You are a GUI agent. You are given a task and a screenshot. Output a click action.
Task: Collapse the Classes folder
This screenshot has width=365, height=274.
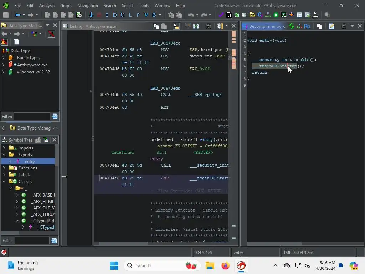[4, 182]
